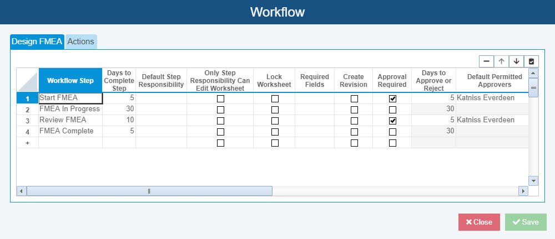Check Approval Required in the new row
Screen dimensions: 555x239
392,143
